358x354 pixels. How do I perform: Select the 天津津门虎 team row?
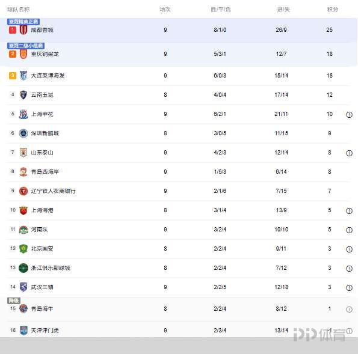pyautogui.click(x=179, y=331)
